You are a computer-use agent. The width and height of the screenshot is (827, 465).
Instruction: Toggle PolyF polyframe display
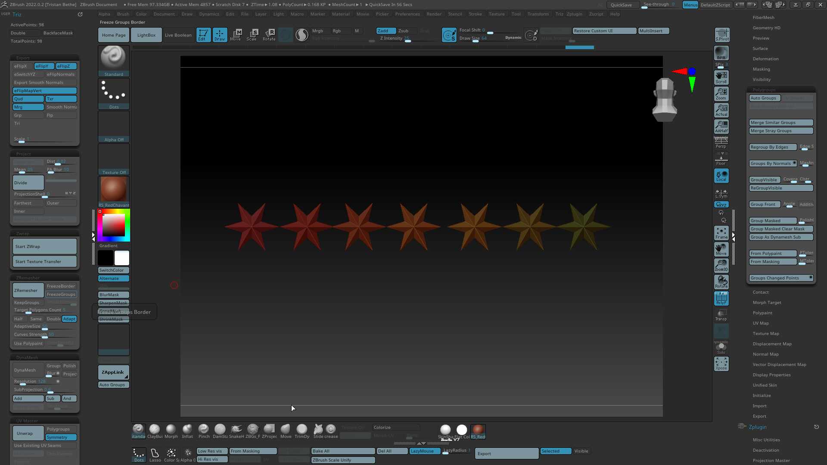point(721,298)
